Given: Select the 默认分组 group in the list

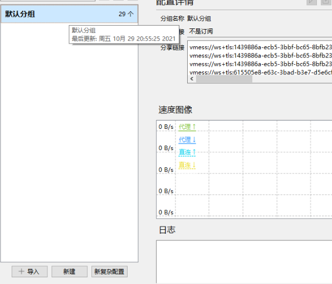Looking at the screenshot, I should 69,14.
